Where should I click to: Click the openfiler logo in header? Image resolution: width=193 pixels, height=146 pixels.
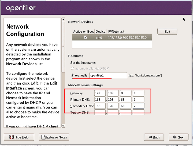(x=21, y=8)
